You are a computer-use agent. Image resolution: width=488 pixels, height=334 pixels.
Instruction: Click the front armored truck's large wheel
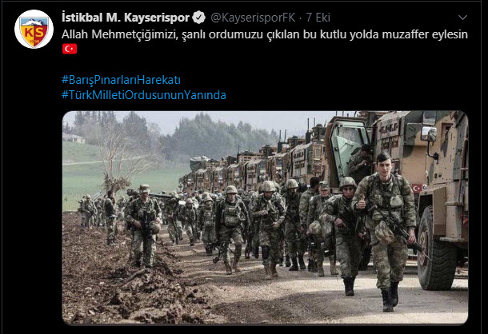pyautogui.click(x=436, y=248)
